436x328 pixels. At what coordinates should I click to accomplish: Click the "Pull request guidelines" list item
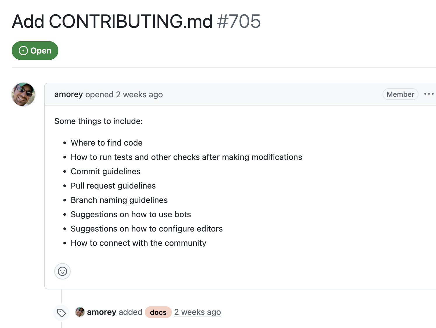113,186
